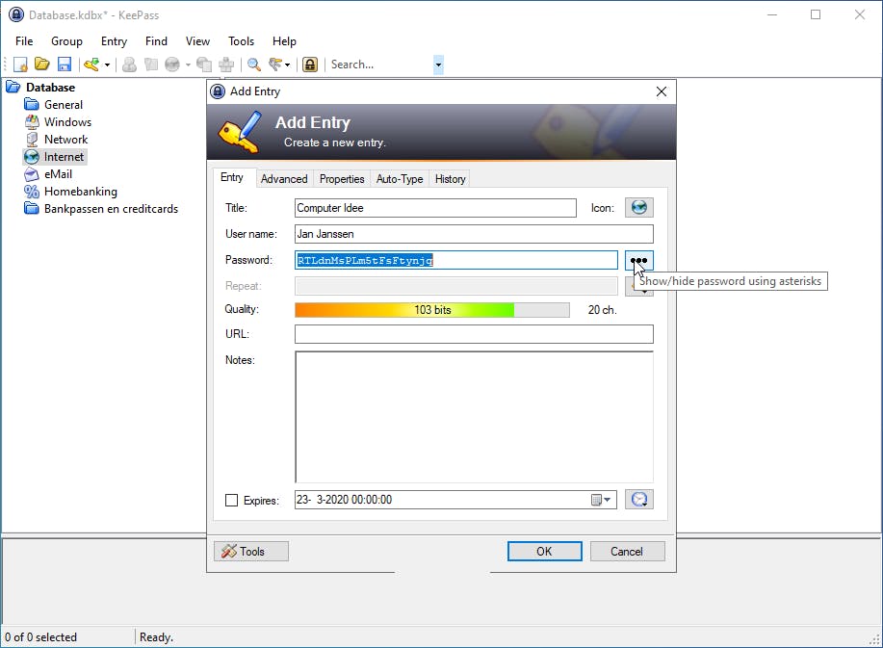Open the Find menu
The width and height of the screenshot is (883, 648).
pyautogui.click(x=156, y=41)
